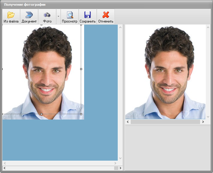Image resolution: width=213 pixels, height=173 pixels.
Task: Click up arrow of preview vertical scrollbar
Action: [208, 27]
